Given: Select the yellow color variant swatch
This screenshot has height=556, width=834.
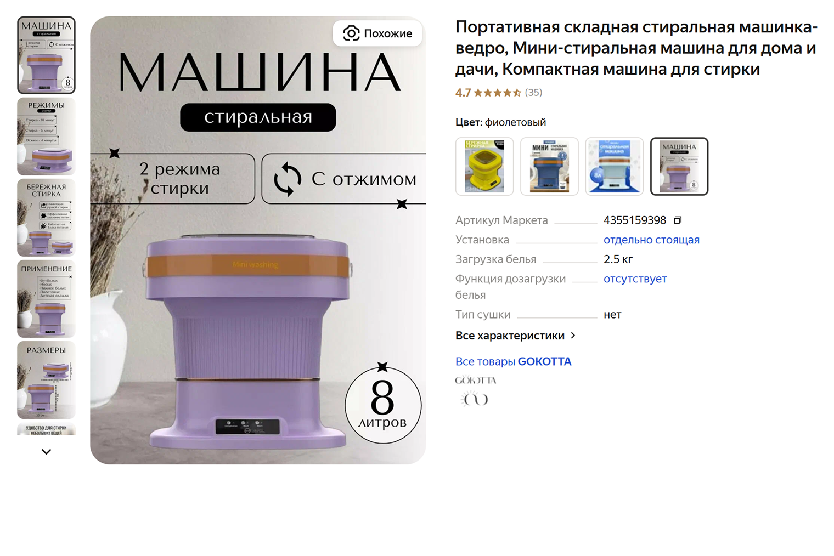Looking at the screenshot, I should pyautogui.click(x=484, y=166).
